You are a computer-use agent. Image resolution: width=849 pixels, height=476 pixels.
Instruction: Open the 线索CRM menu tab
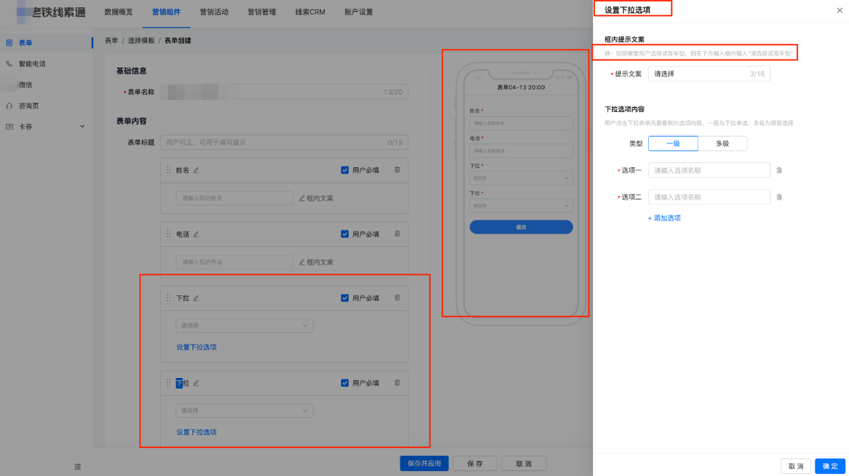tap(309, 12)
